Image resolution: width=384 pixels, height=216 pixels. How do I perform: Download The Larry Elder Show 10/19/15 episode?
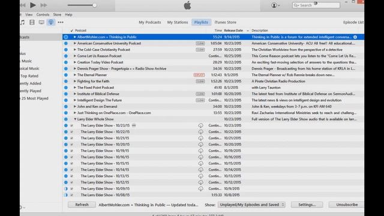coord(200,151)
